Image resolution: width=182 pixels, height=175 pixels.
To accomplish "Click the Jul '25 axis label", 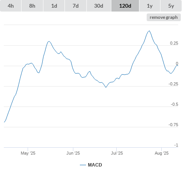I will click(117, 153).
